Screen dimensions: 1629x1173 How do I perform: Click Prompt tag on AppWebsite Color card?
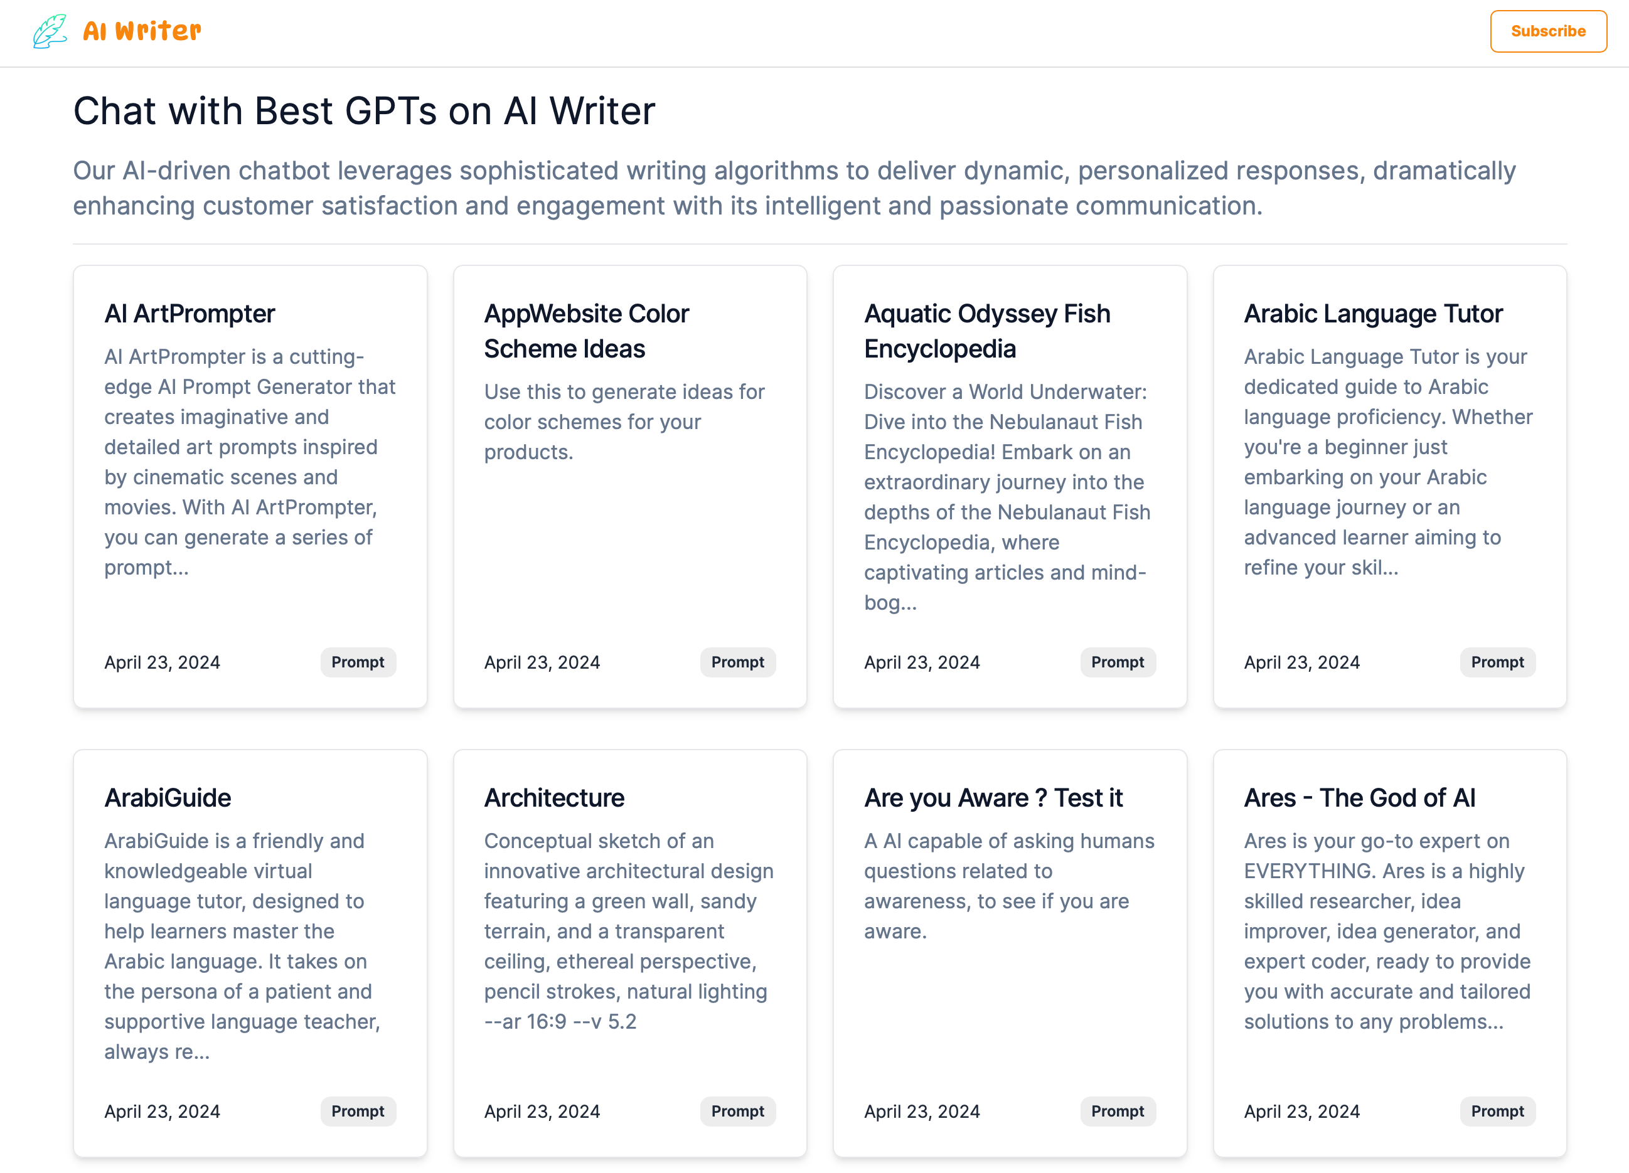click(x=738, y=662)
